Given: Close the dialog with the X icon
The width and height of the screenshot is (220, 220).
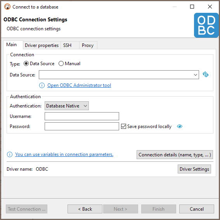Looking at the screenshot, I should 210,7.
